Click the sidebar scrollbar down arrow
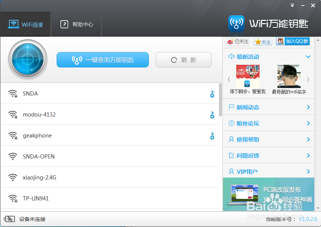This screenshot has width=321, height=227. (318, 208)
